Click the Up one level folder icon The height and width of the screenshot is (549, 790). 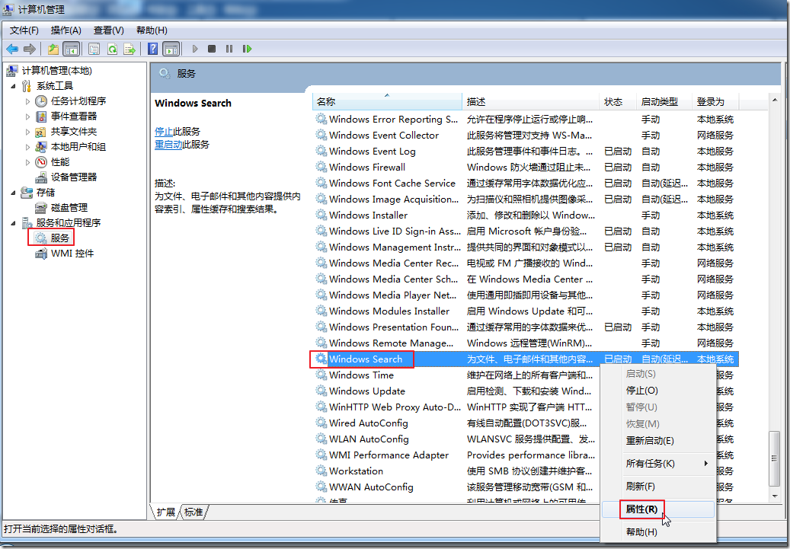(53, 49)
